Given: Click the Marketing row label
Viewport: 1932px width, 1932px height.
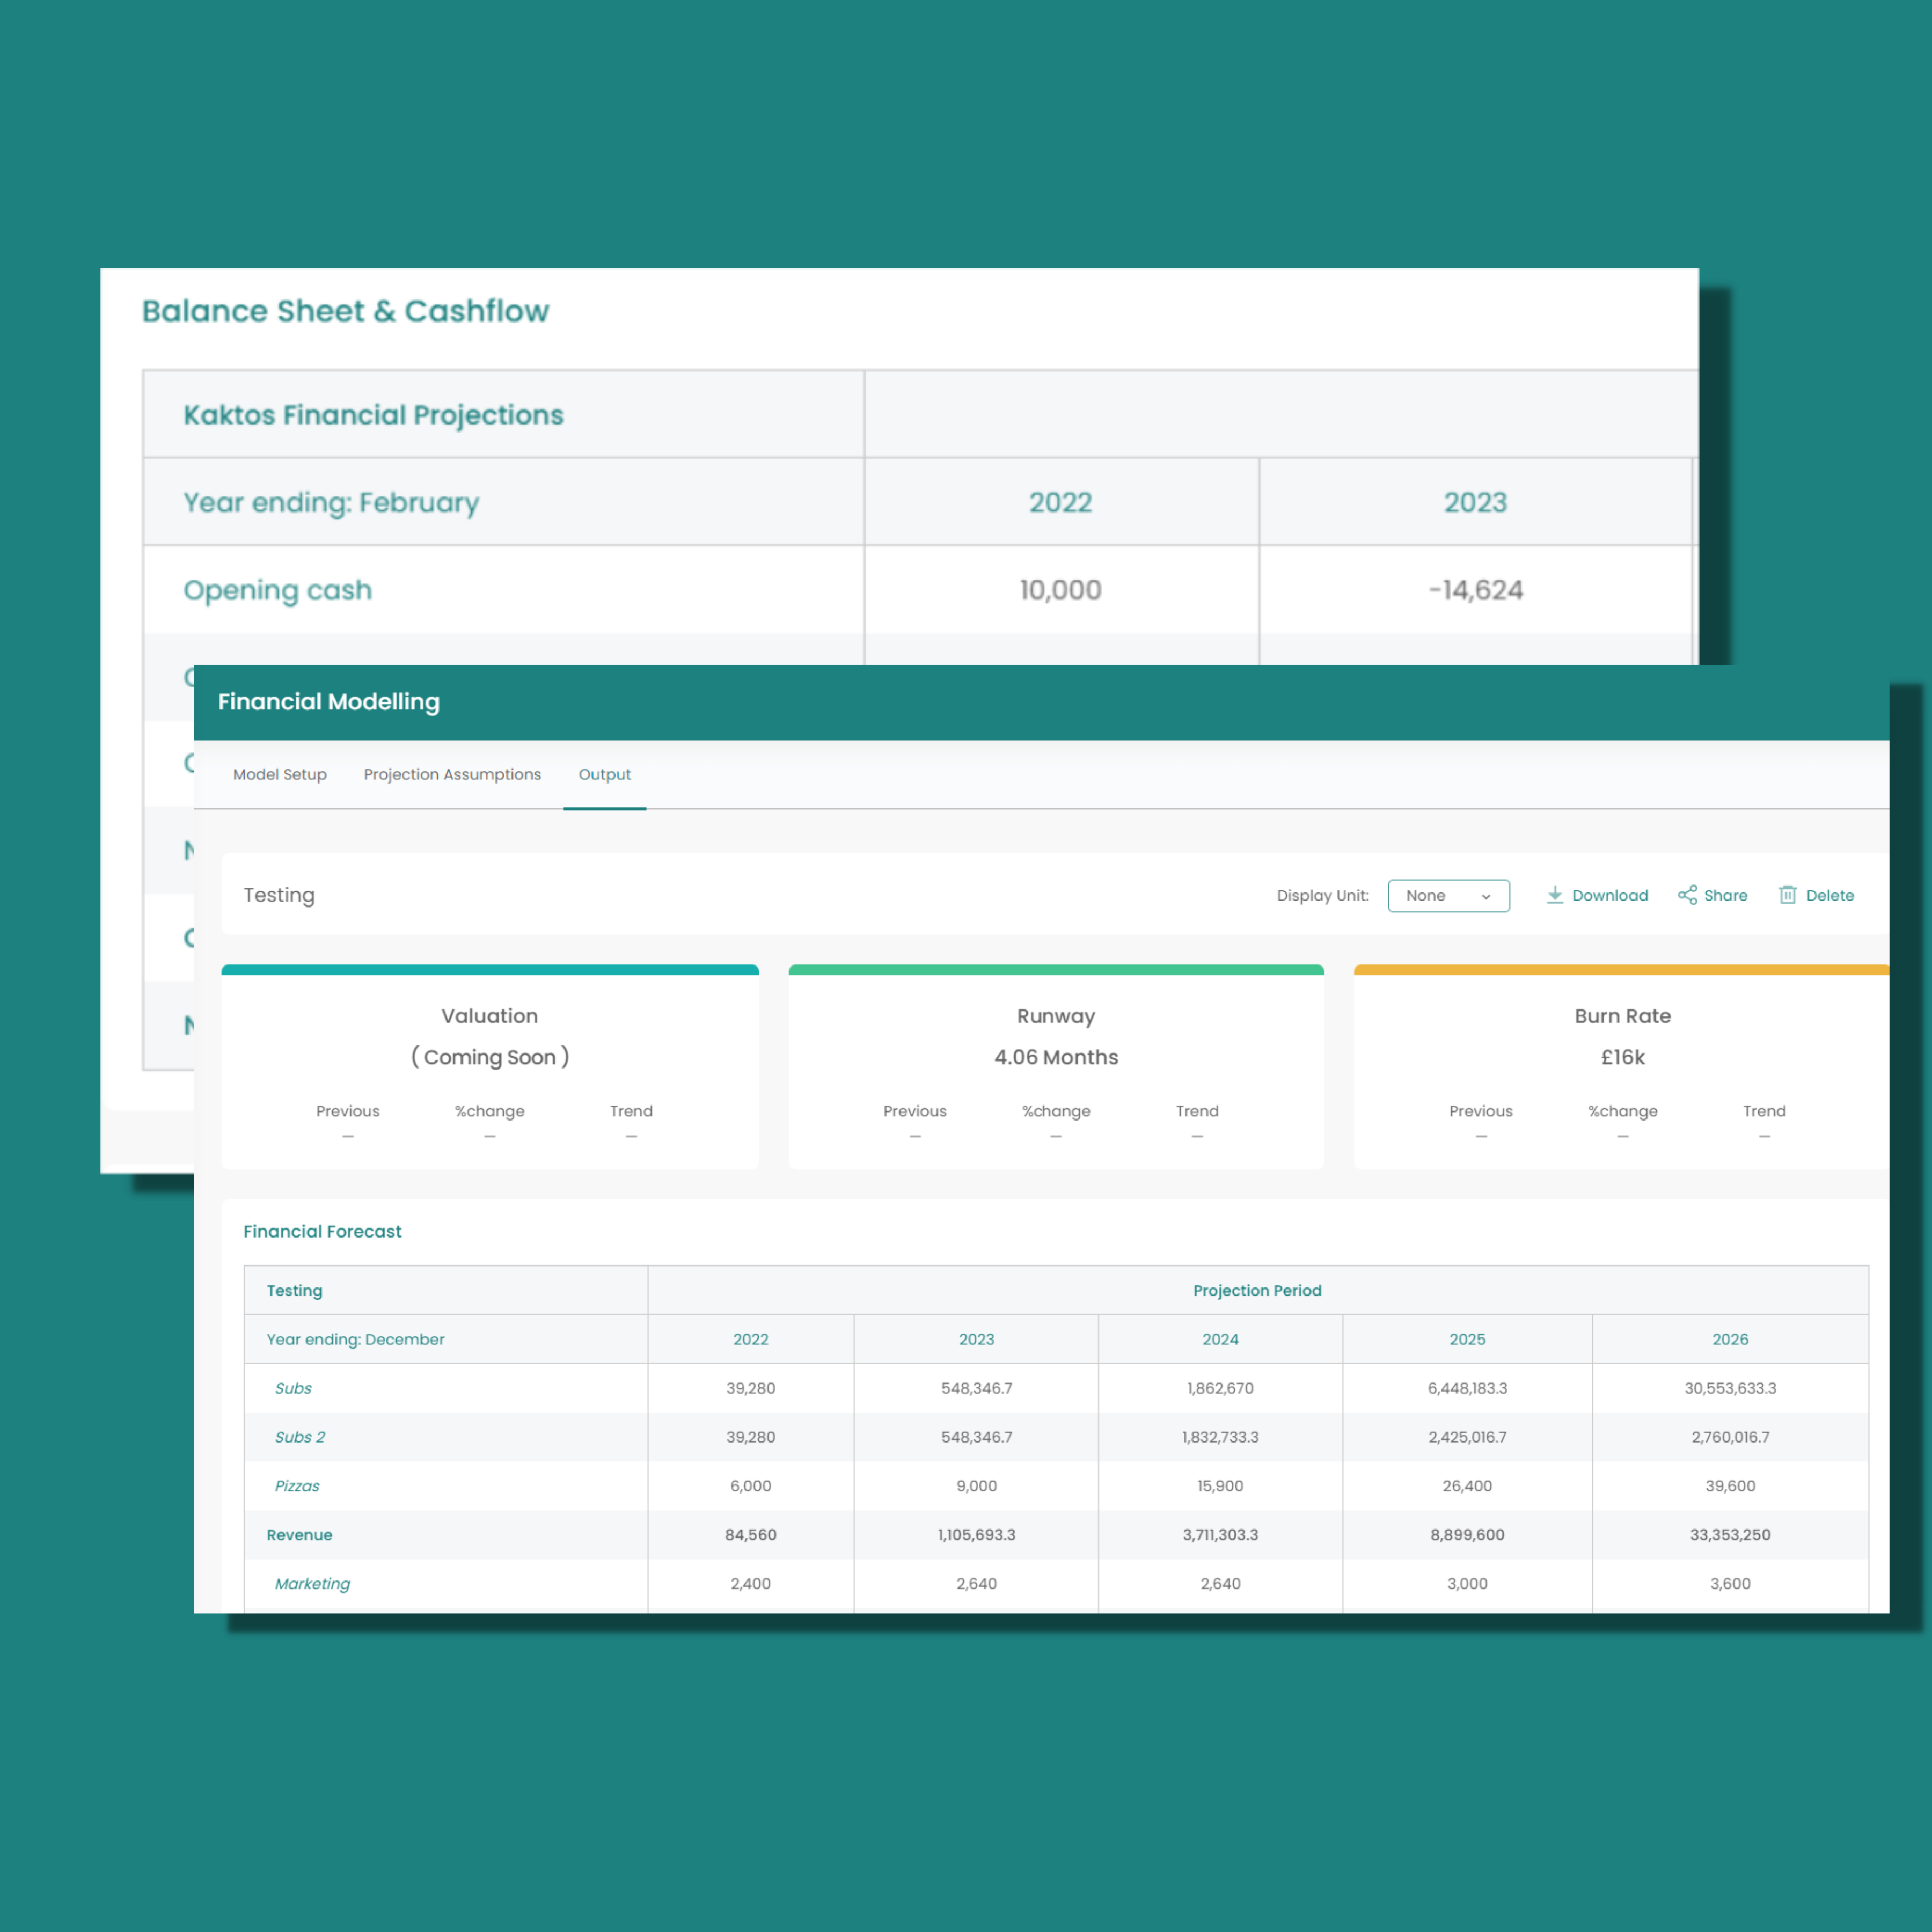Looking at the screenshot, I should (x=312, y=1584).
